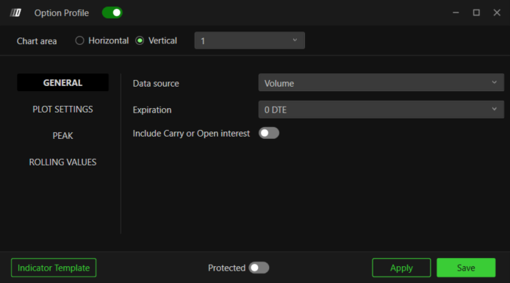Disable the Option Profile indicator toggle
Viewport: 510px width, 283px height.
click(x=112, y=12)
